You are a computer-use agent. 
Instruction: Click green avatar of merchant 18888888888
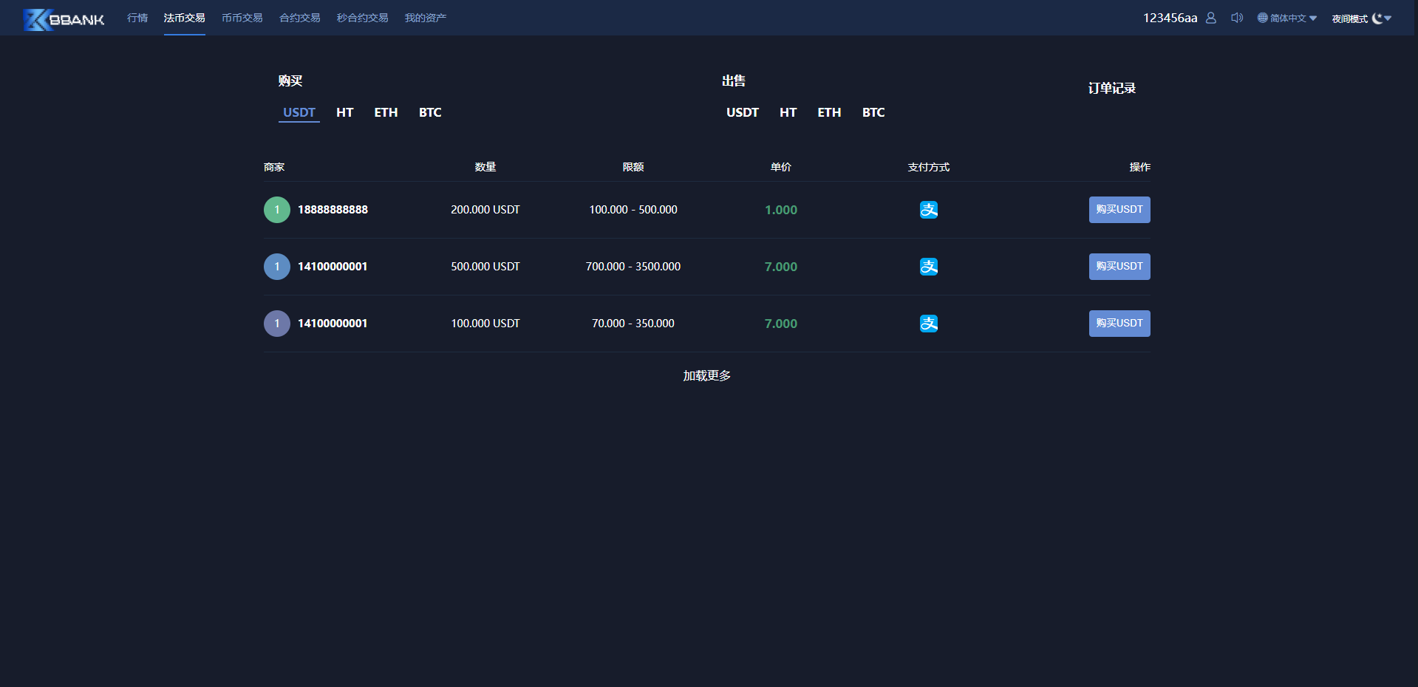[x=277, y=210]
